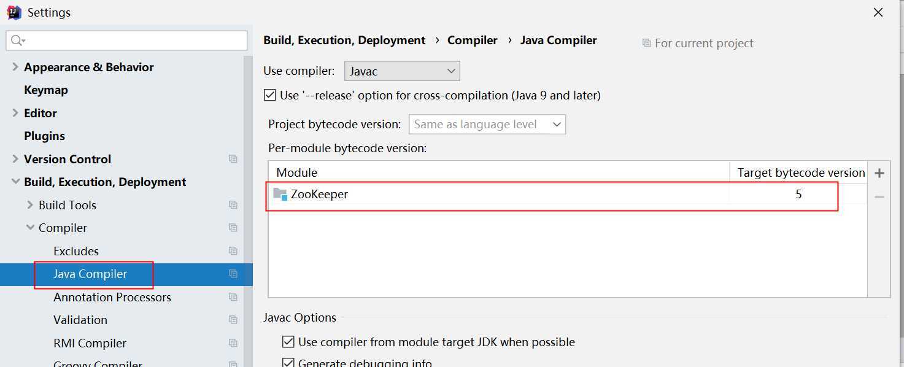
Task: Click project-level icon beside RMI Compiler
Action: (x=233, y=343)
